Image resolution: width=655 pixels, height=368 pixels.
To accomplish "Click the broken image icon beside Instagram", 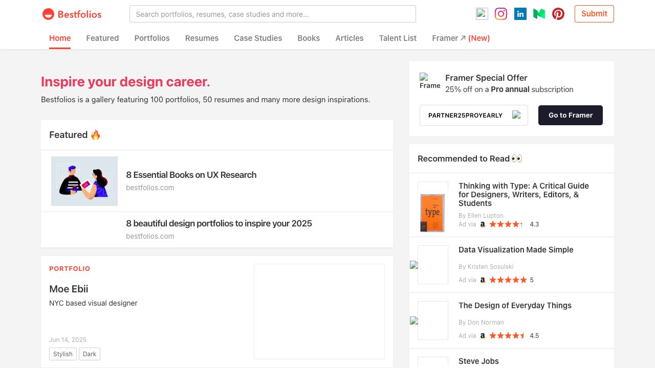I will pyautogui.click(x=482, y=14).
